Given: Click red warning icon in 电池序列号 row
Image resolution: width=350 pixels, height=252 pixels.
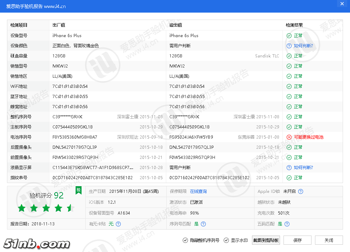Looking at the screenshot, I should 289,137.
